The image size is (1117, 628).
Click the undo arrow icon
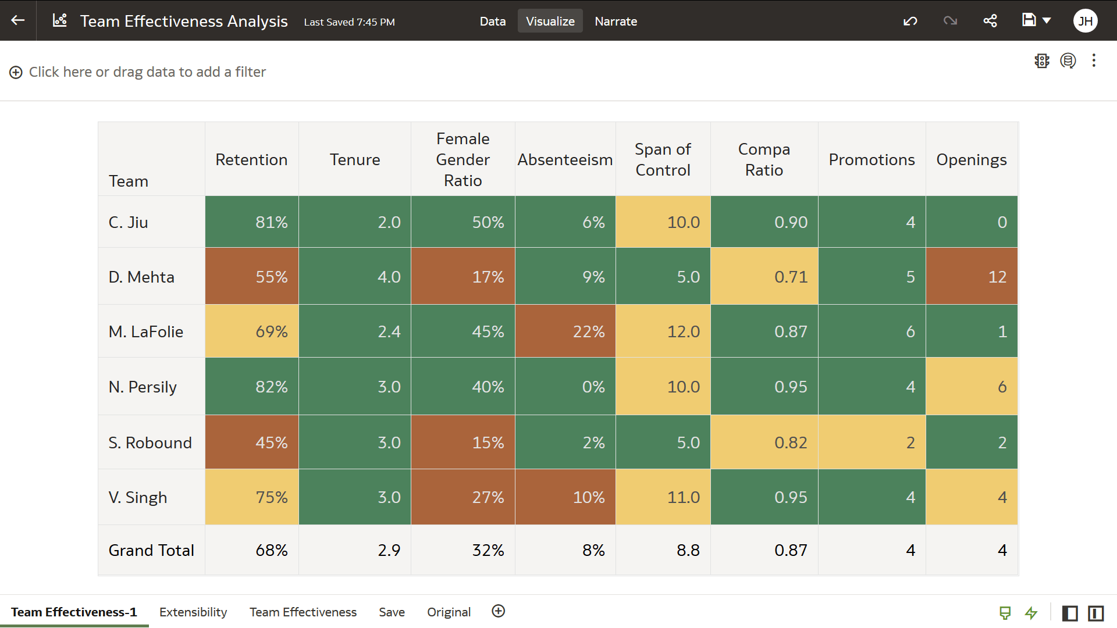pyautogui.click(x=910, y=20)
